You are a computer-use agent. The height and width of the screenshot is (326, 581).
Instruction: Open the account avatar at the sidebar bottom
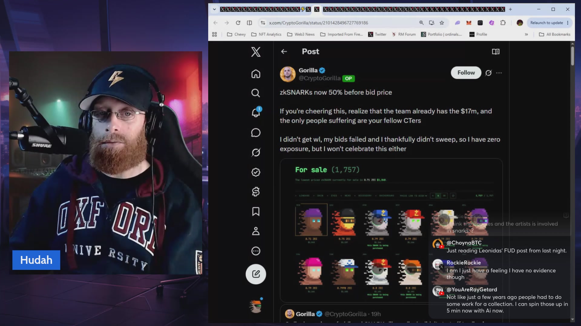[x=256, y=306]
